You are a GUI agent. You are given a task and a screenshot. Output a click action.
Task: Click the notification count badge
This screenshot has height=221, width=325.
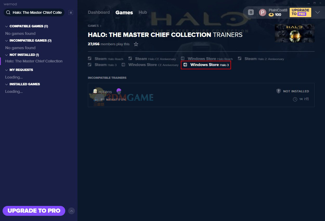(251, 12)
